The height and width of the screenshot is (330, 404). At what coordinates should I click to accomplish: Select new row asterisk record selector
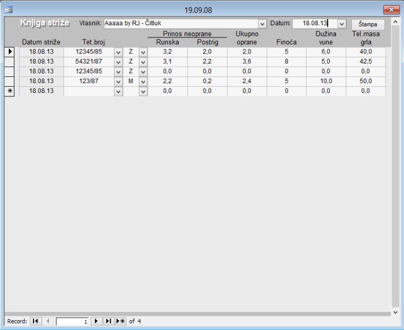click(10, 91)
